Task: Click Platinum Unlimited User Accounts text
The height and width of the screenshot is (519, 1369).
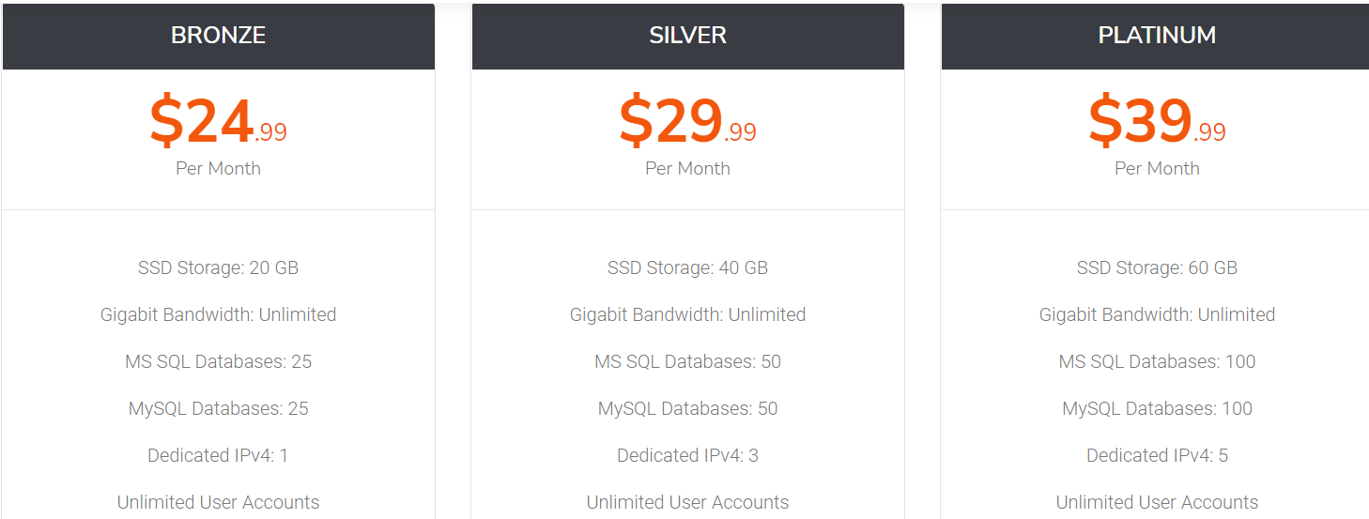Action: coord(1157,502)
